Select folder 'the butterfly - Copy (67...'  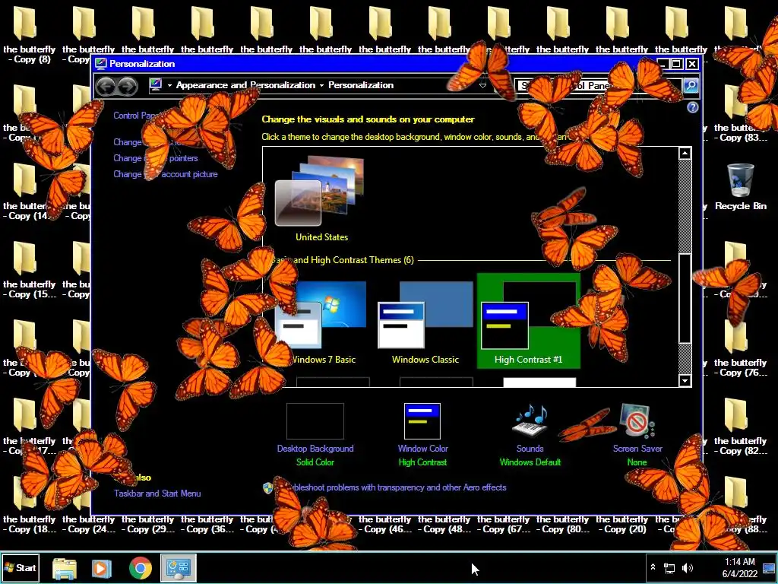503,524
